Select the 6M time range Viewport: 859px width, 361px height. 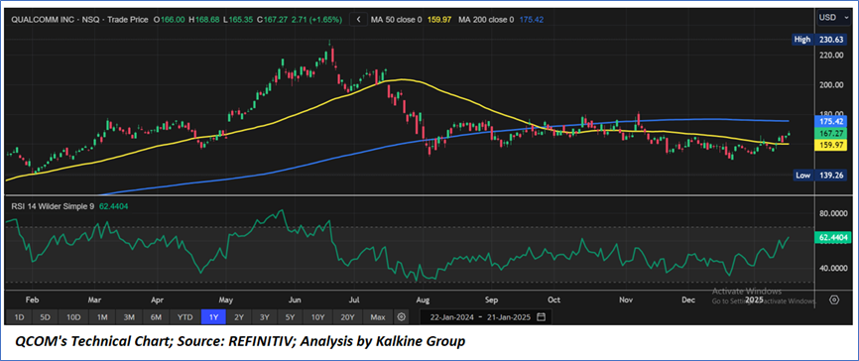(156, 316)
